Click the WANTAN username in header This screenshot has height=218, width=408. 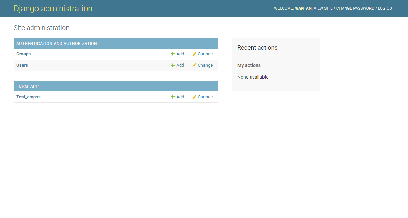[303, 8]
